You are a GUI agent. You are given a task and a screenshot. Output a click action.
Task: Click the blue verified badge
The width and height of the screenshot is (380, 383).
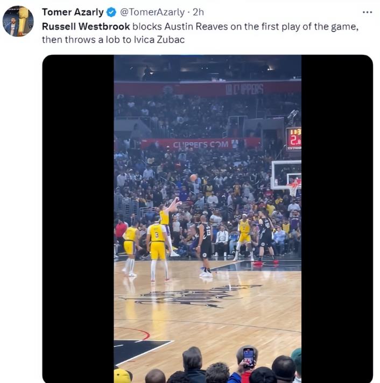coord(111,12)
